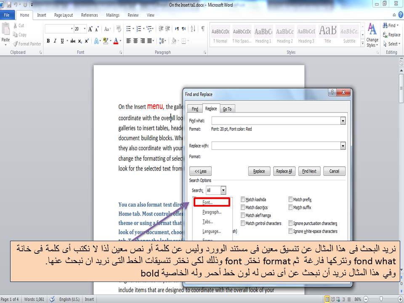Open the File backstage tab
This screenshot has height=303, width=404.
pos(7,15)
